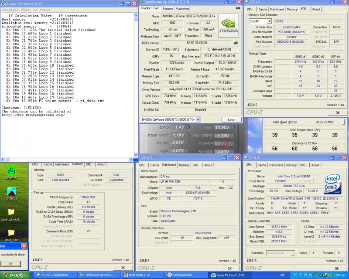Viewport: 349px width, 279px height.
Task: Open the Processor #1 selection dropdown
Action: pos(293,253)
